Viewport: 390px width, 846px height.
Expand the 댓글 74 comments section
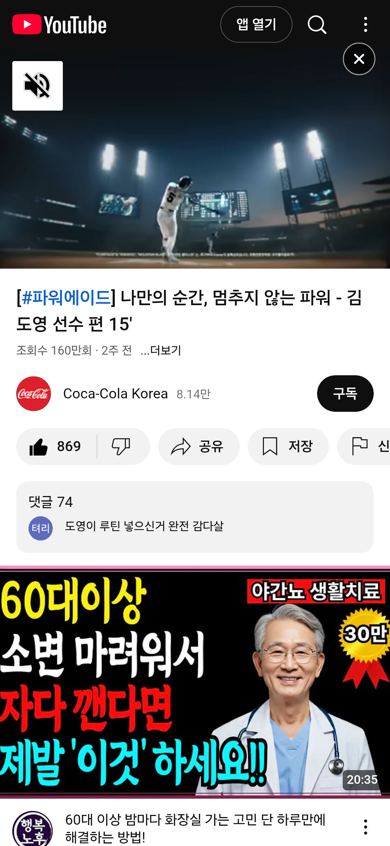click(195, 517)
